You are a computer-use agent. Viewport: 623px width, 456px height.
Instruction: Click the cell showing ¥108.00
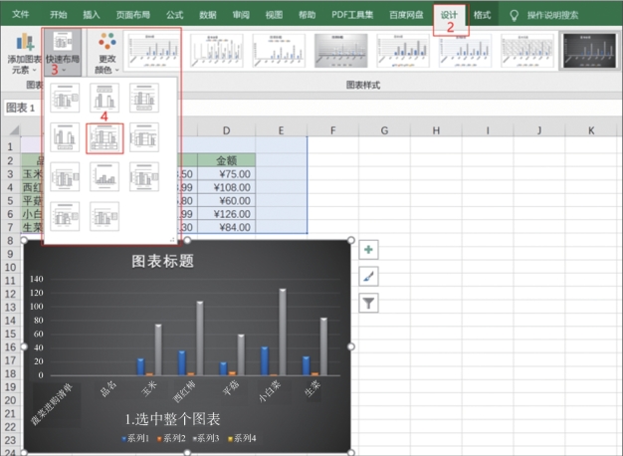(x=227, y=187)
